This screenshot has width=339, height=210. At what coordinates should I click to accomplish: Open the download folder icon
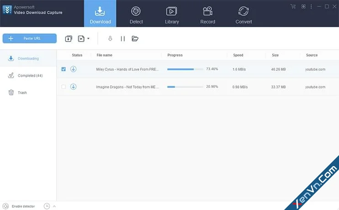(135, 38)
